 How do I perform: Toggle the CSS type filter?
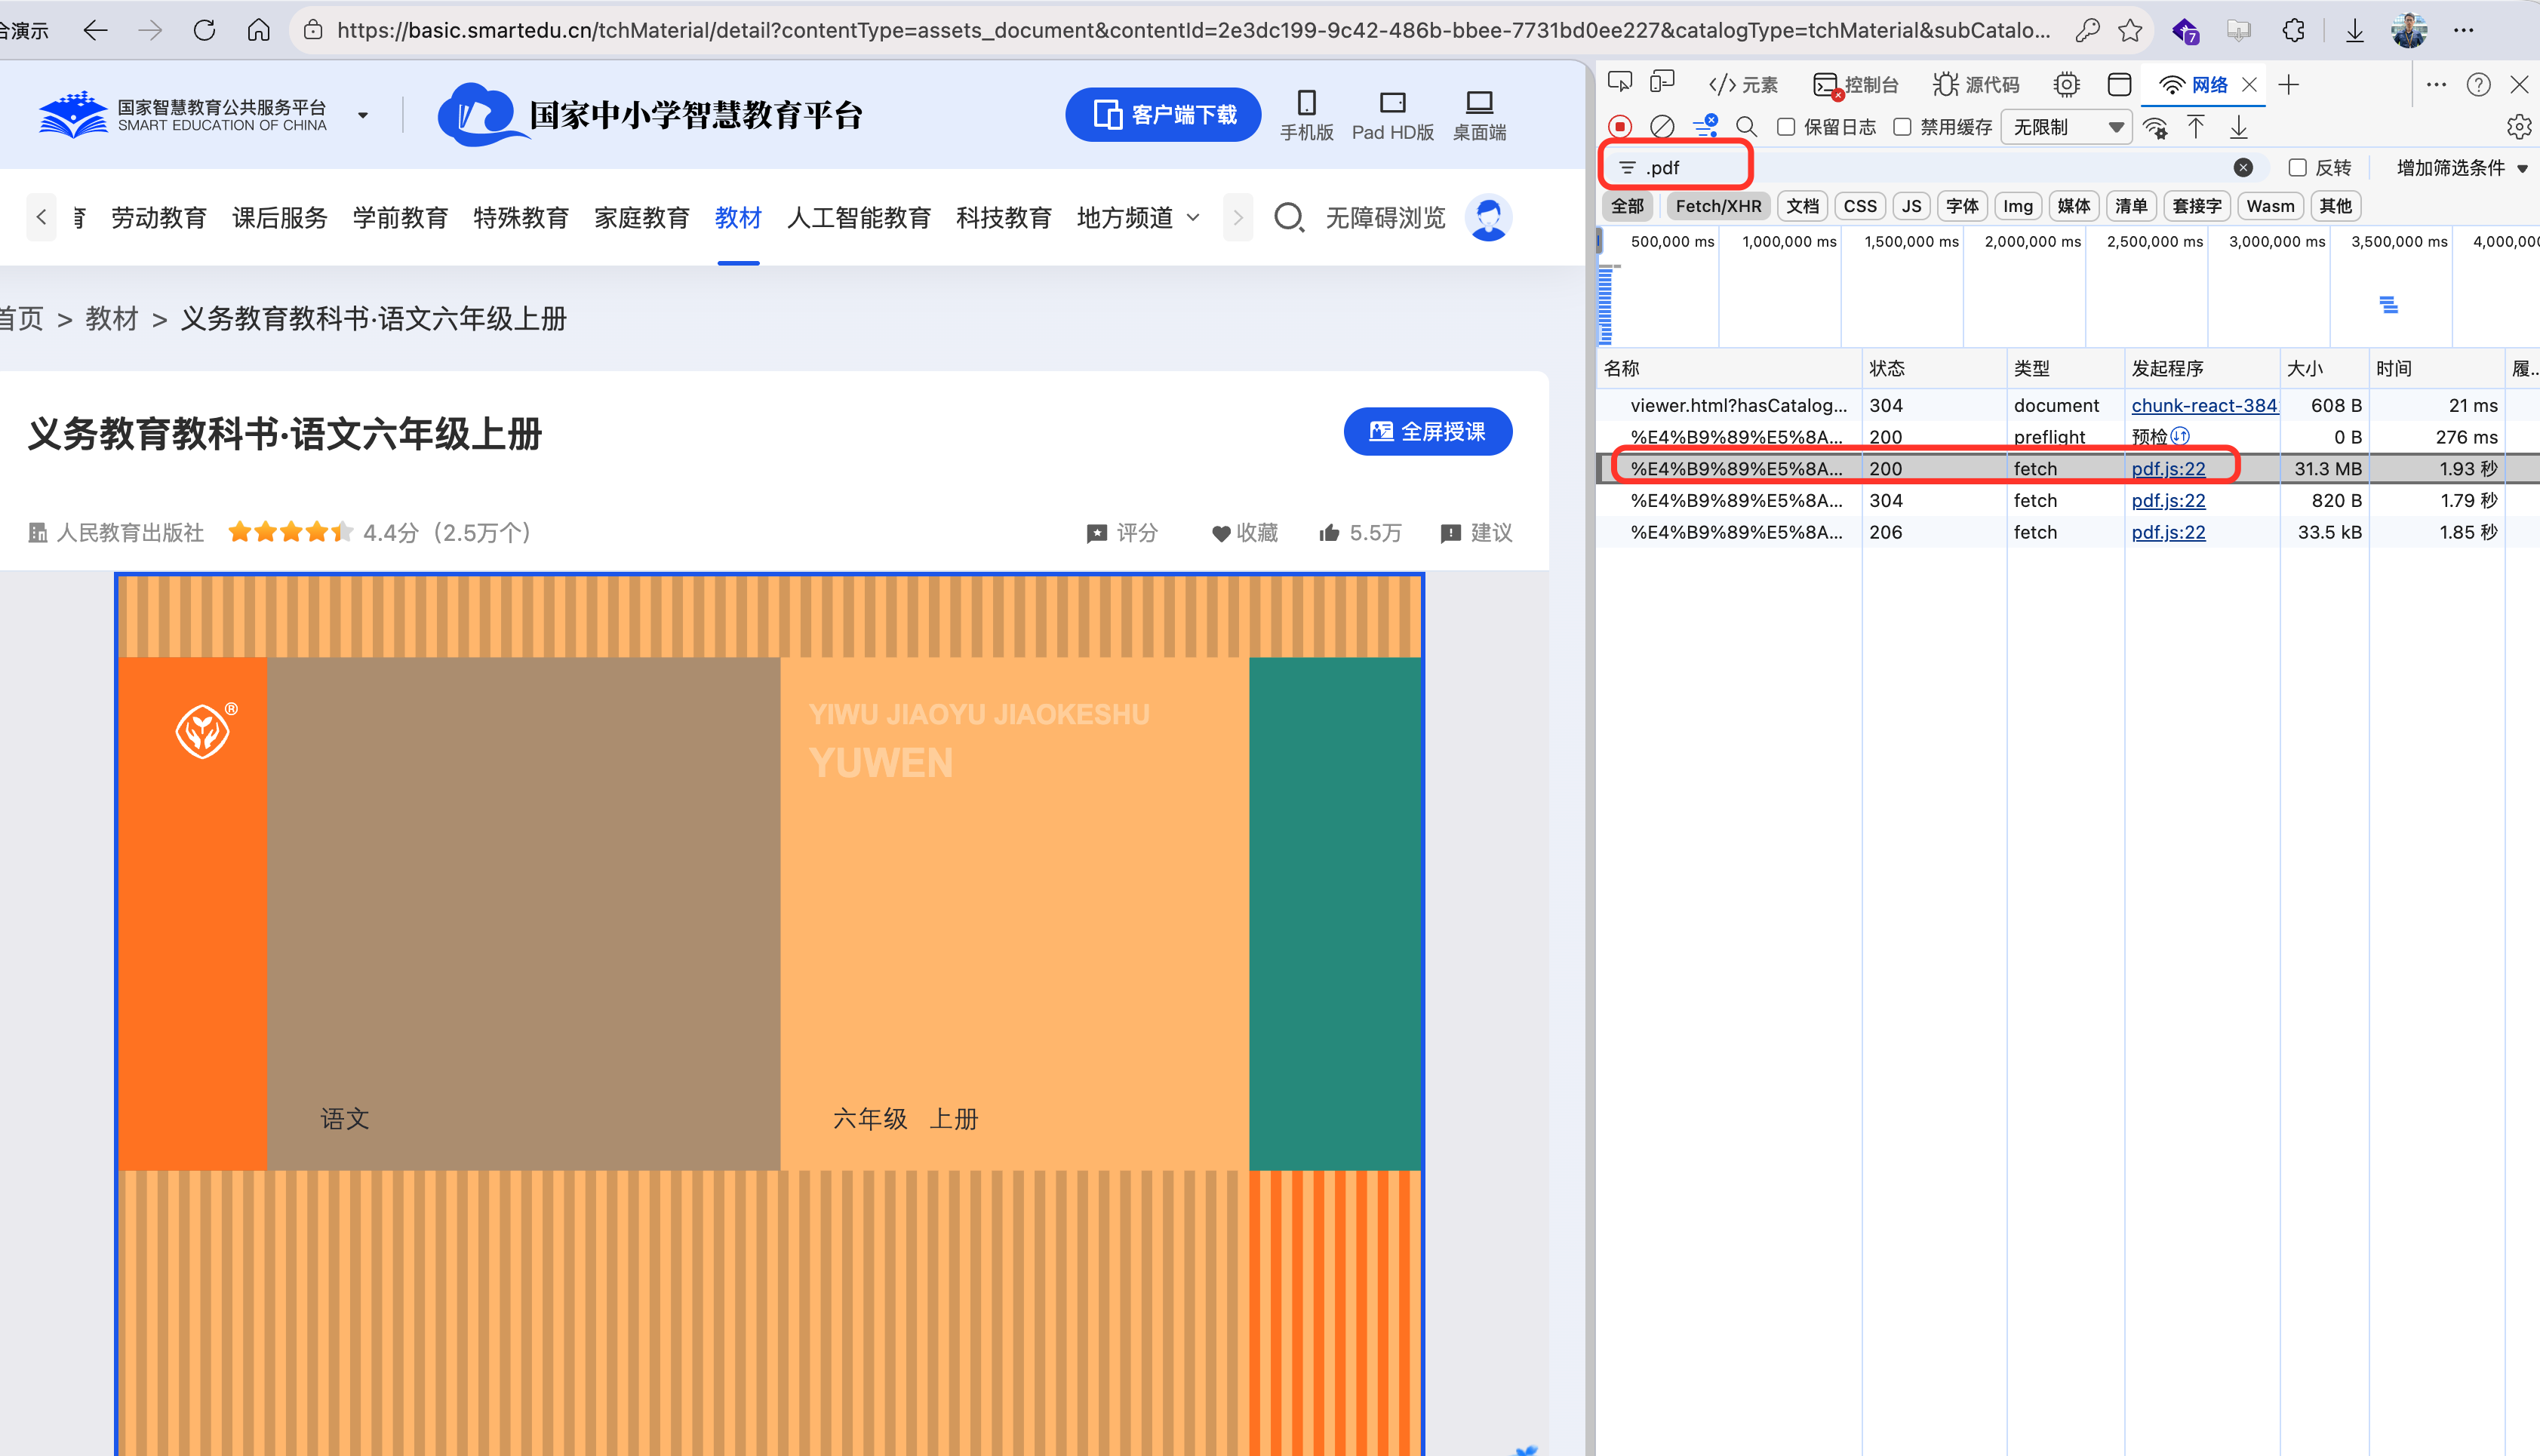tap(1860, 206)
